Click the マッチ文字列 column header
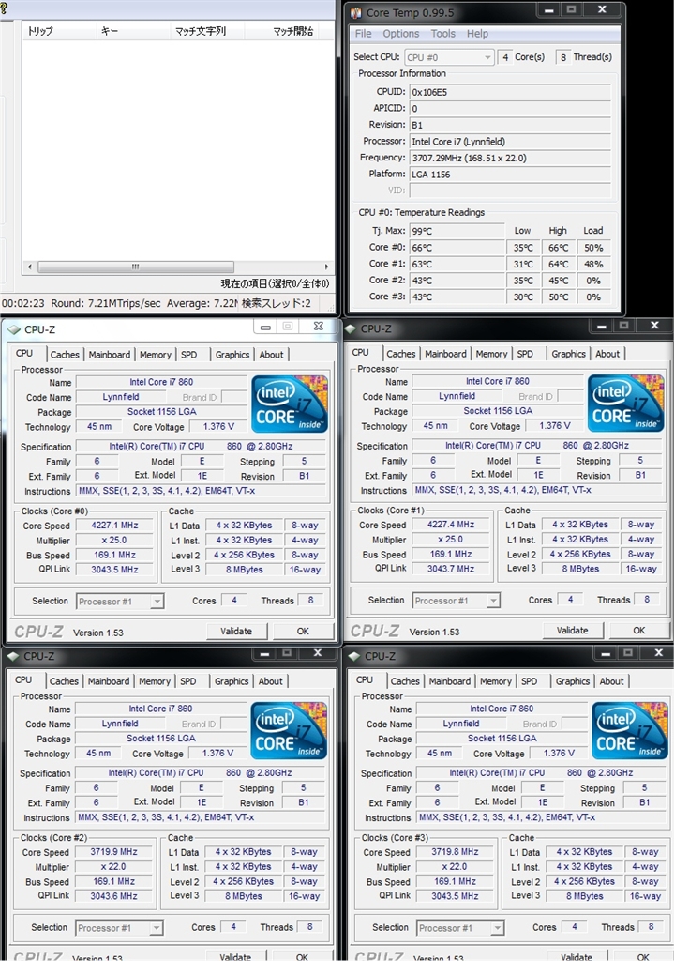The image size is (674, 961). (206, 31)
